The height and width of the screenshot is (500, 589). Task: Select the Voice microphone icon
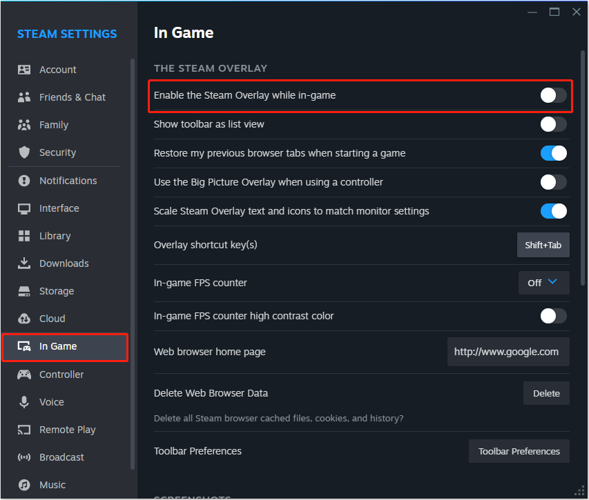[x=24, y=402]
